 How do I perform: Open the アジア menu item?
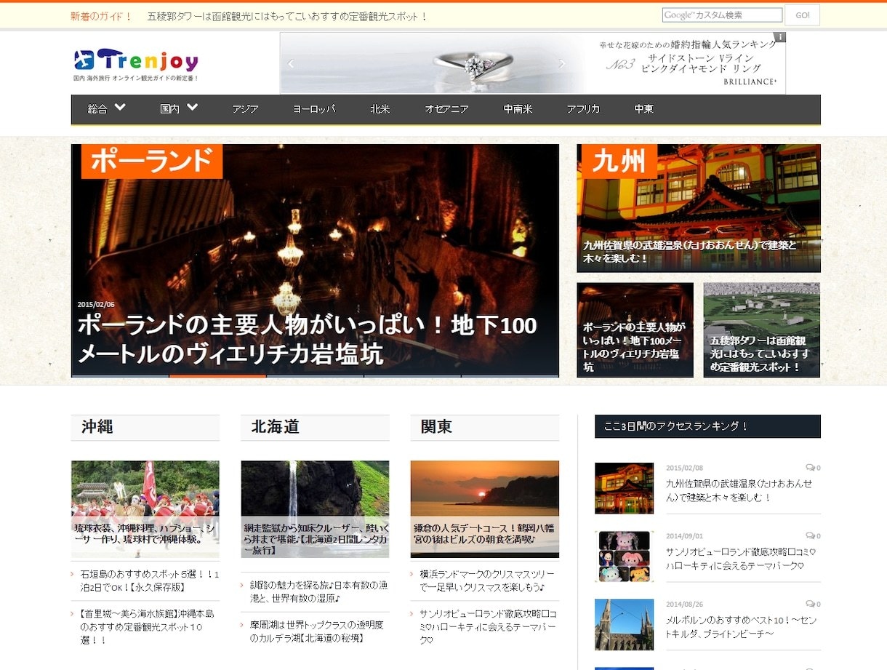(x=245, y=109)
